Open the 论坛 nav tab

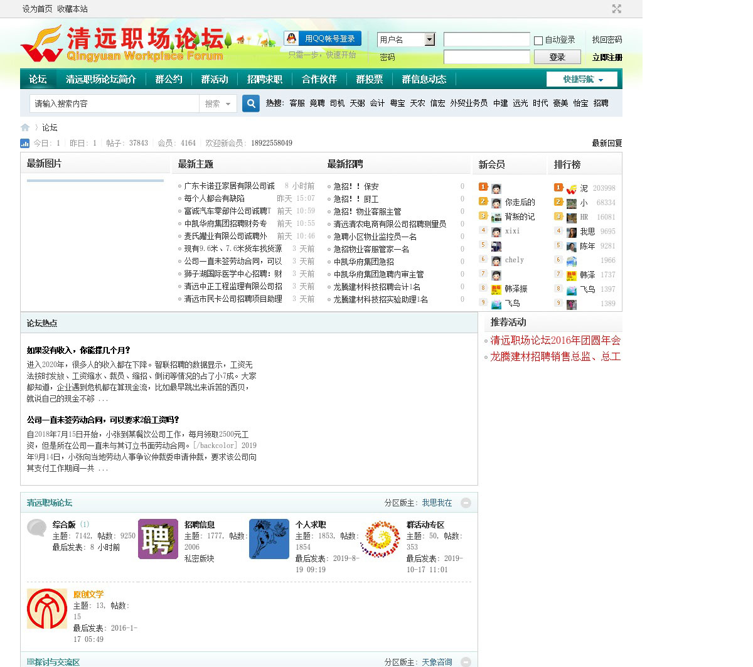tap(38, 79)
